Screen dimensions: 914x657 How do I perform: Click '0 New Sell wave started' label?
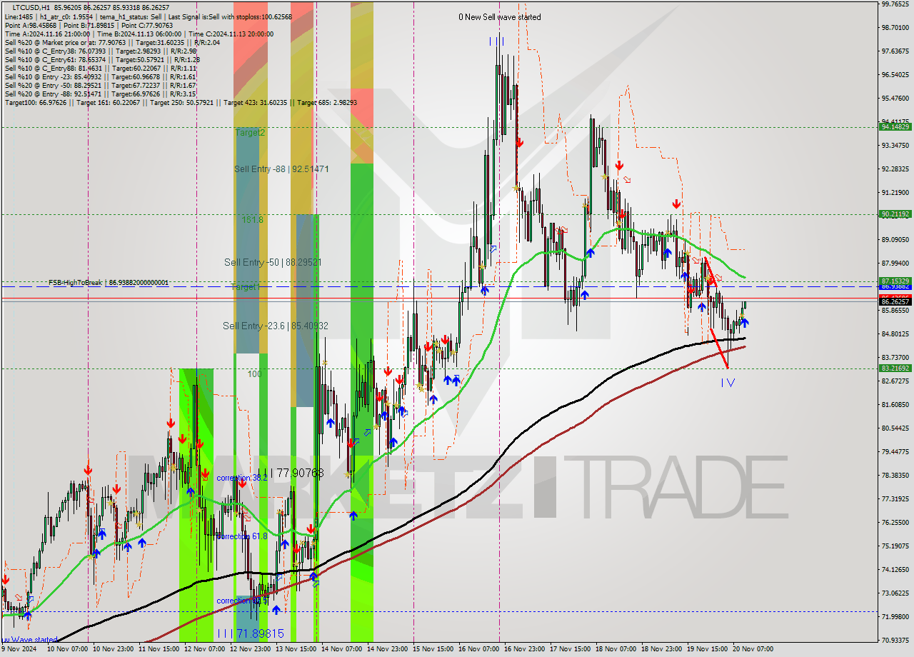click(x=500, y=17)
